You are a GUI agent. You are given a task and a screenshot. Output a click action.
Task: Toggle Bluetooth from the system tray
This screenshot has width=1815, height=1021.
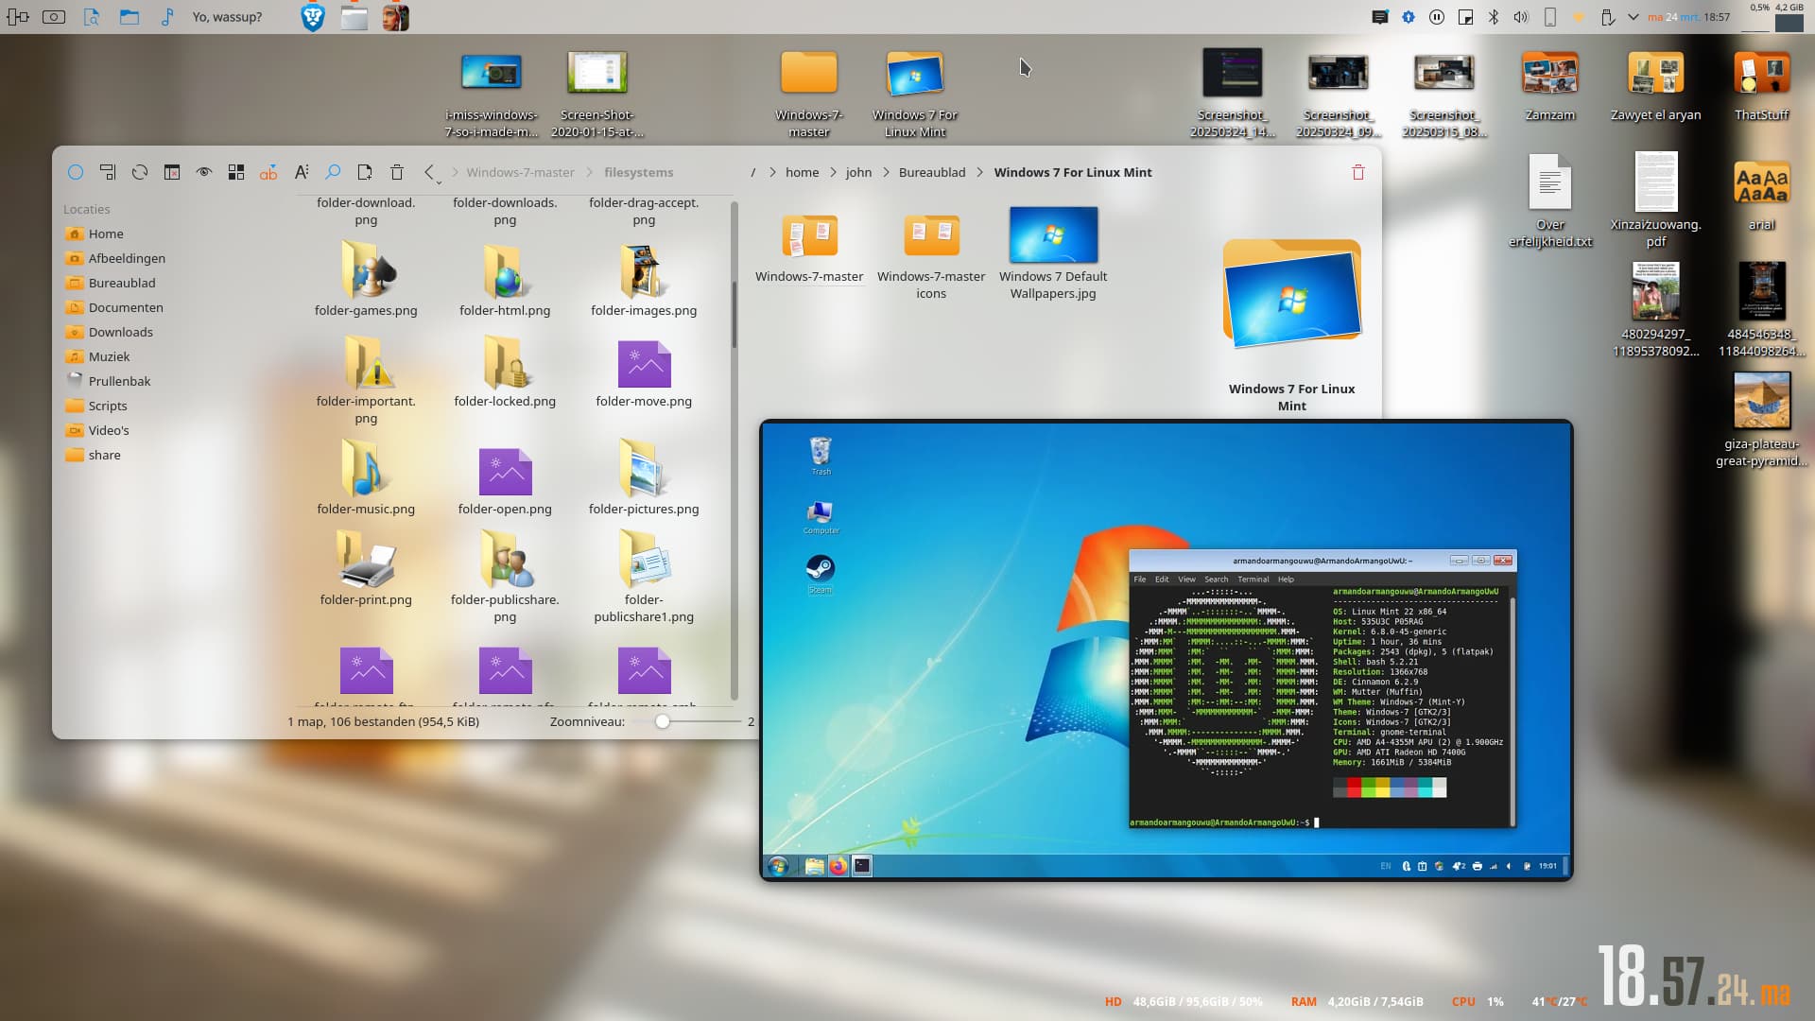click(x=1494, y=17)
